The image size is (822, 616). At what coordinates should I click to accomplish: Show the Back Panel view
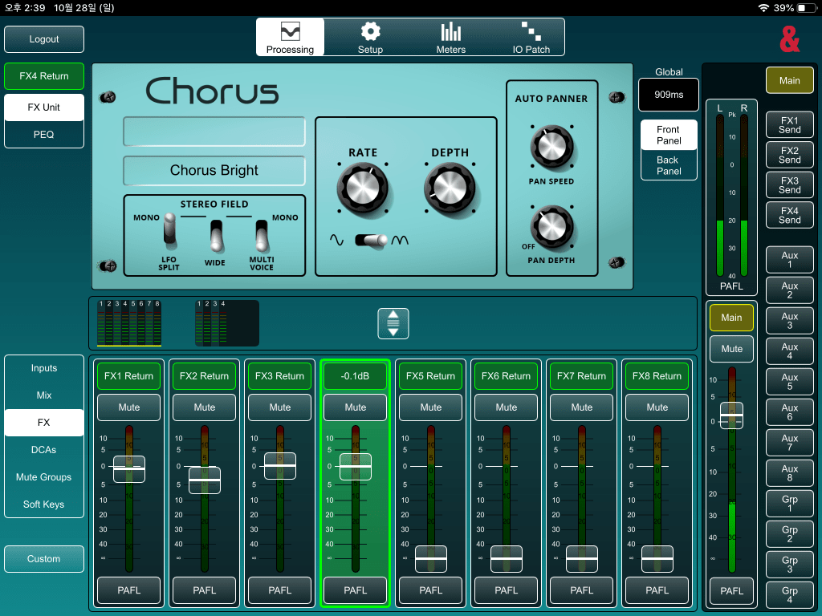tap(668, 165)
